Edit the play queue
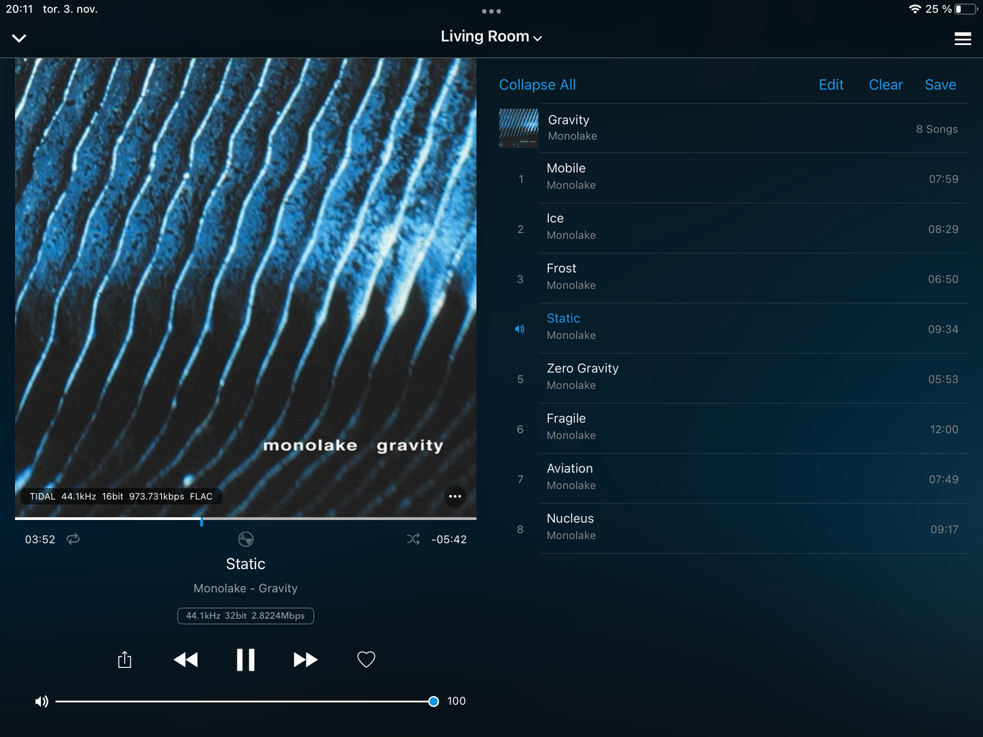This screenshot has height=737, width=983. 831,85
